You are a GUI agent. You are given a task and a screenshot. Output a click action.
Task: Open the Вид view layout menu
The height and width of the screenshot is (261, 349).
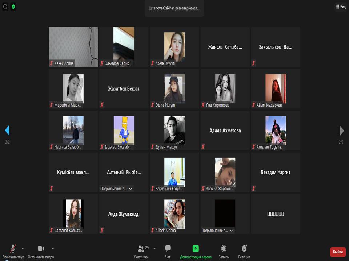pos(340,7)
